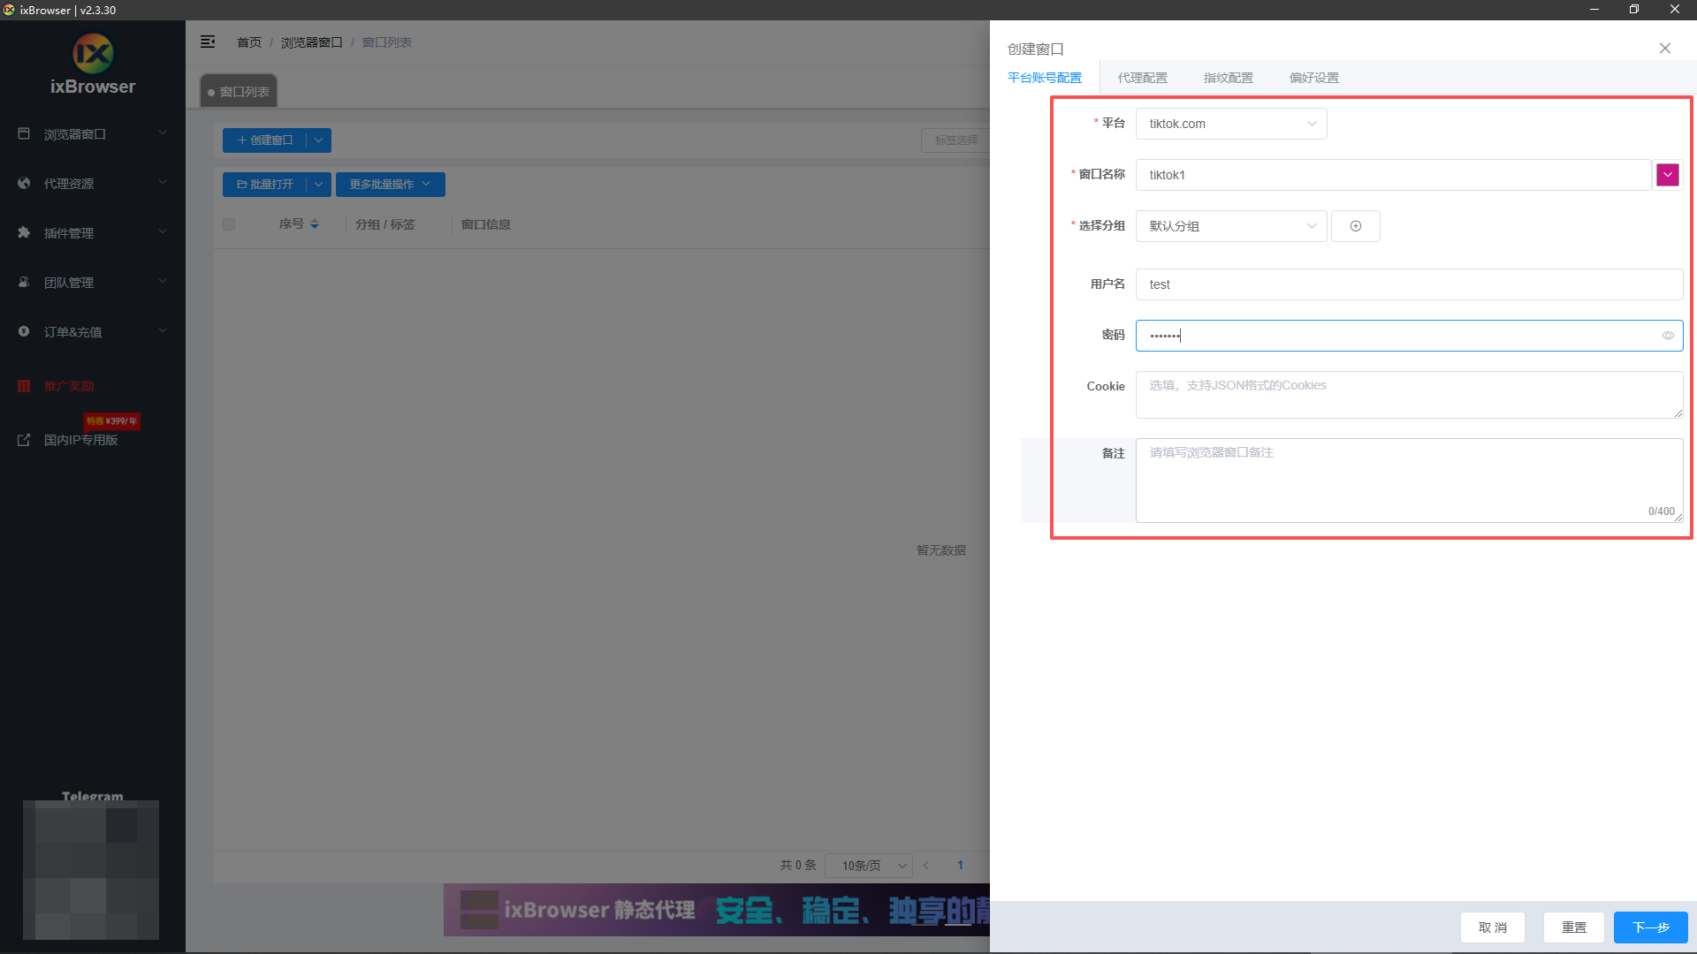This screenshot has width=1697, height=954.
Task: Click the ixBrowser 静态代理 banner
Action: pos(716,910)
